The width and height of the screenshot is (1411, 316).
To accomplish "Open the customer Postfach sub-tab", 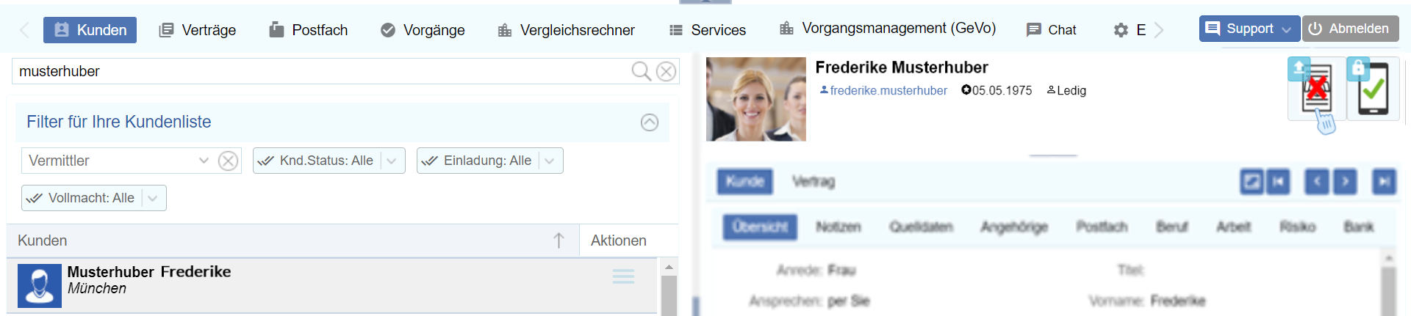I will [1102, 227].
